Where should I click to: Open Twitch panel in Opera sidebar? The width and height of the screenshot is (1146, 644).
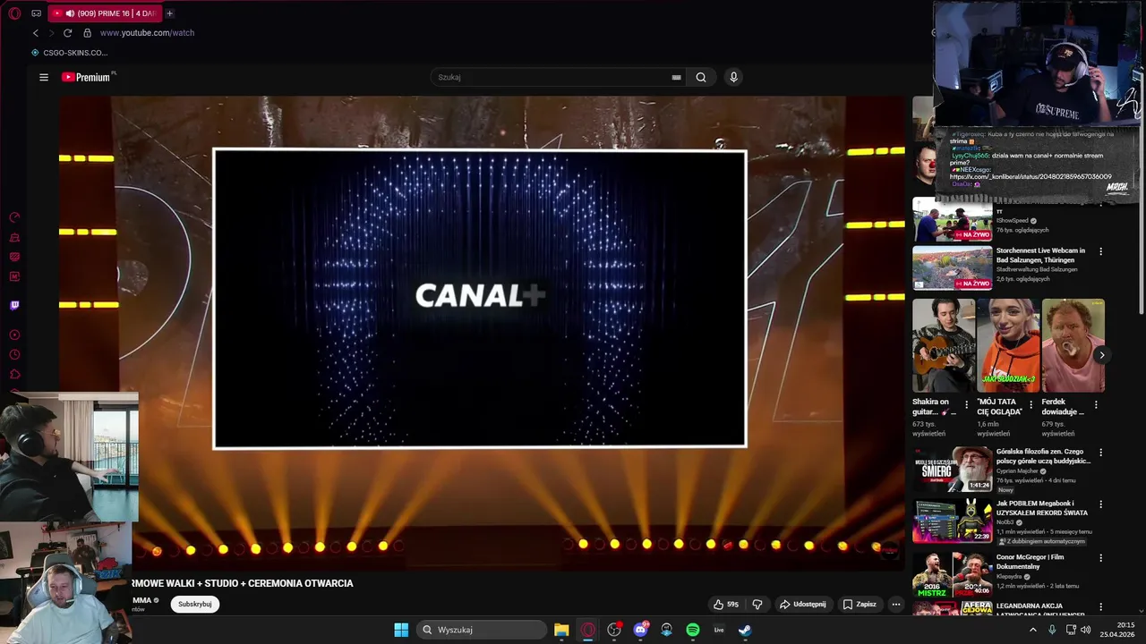tap(14, 305)
